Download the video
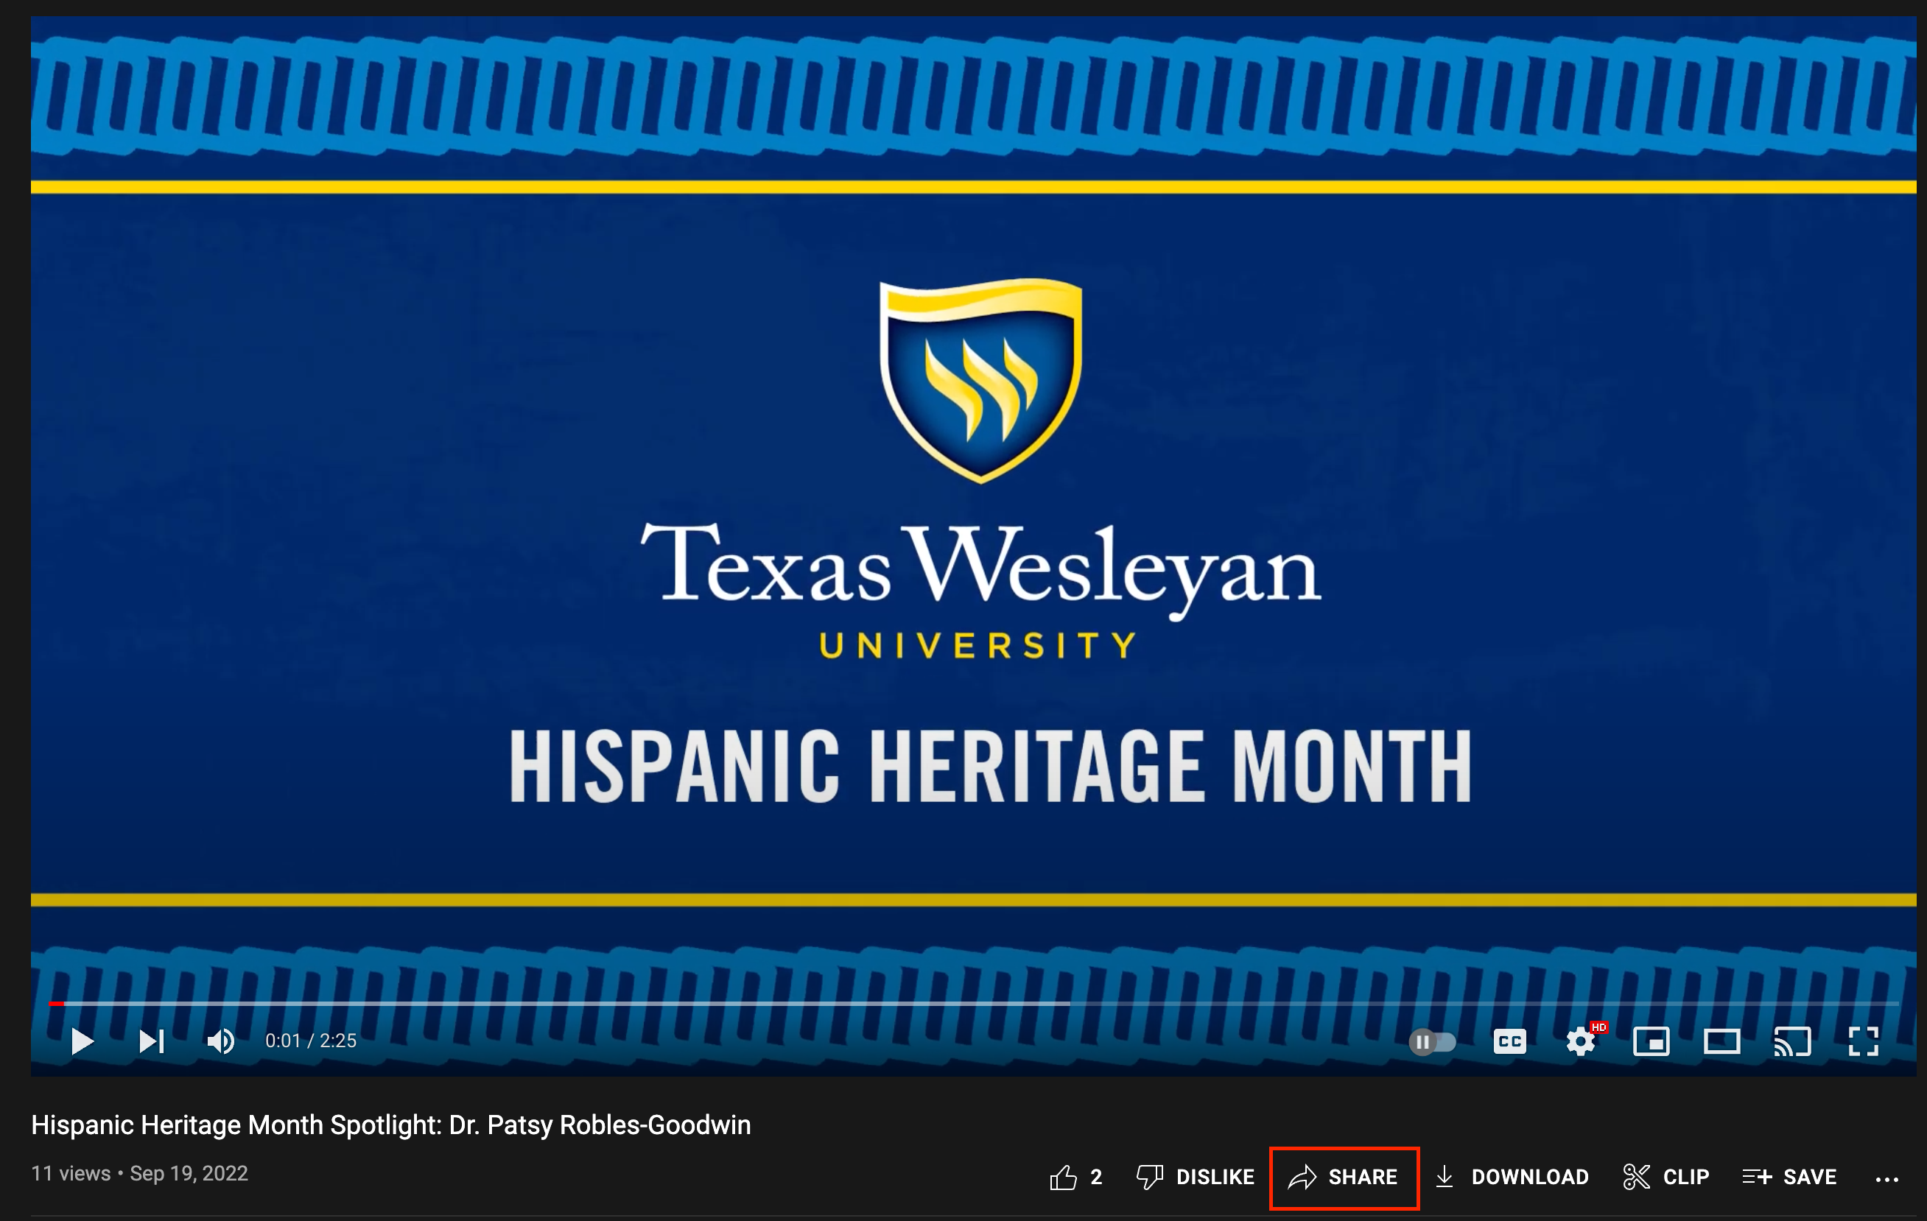This screenshot has height=1221, width=1927. click(x=1512, y=1177)
